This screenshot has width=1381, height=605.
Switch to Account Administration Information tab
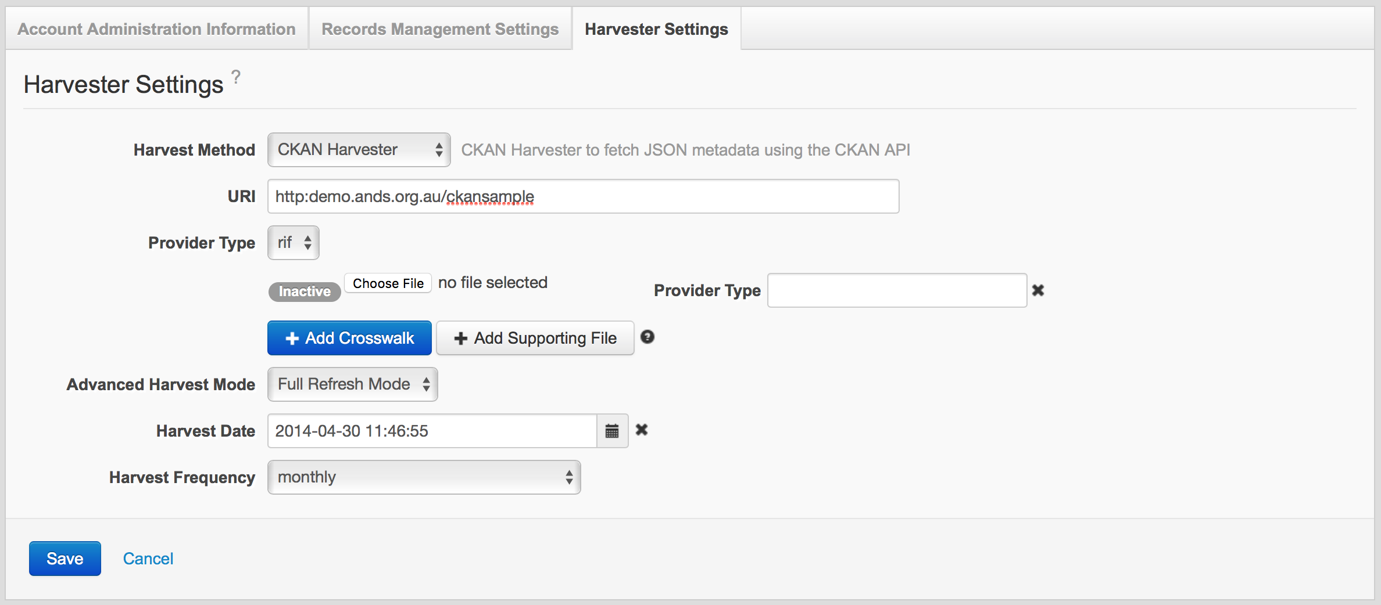tap(156, 29)
